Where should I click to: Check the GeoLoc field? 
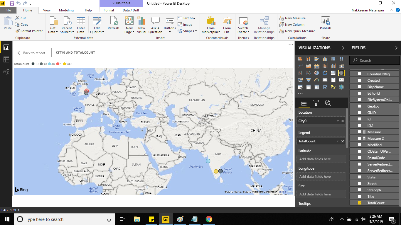(360, 106)
